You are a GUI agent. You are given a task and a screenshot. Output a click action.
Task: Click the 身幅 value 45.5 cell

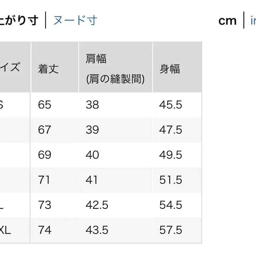coord(170,105)
